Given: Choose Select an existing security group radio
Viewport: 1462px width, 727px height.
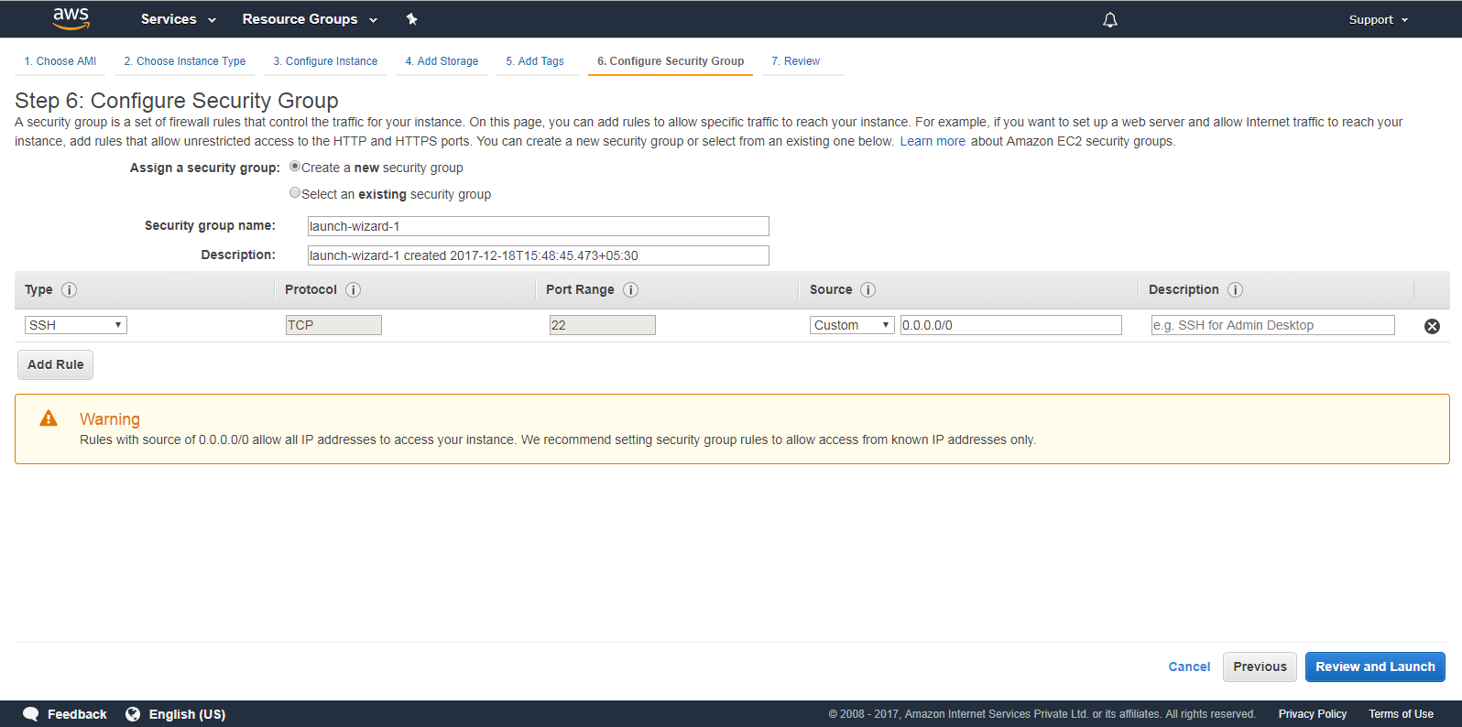Looking at the screenshot, I should tap(295, 193).
